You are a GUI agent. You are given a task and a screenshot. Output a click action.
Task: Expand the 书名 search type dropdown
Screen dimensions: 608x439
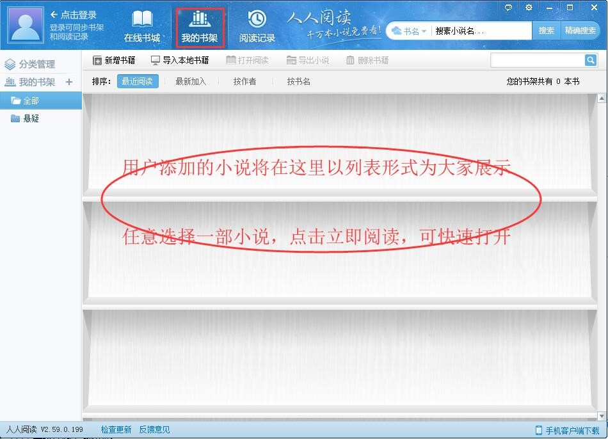409,31
